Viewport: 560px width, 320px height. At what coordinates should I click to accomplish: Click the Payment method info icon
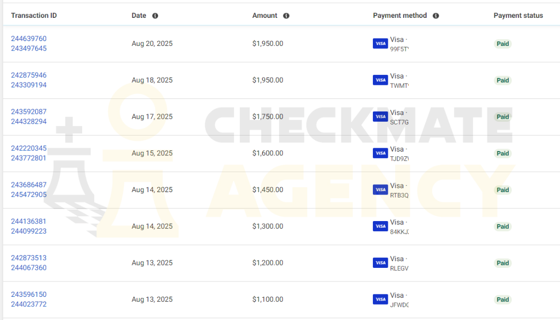point(436,15)
